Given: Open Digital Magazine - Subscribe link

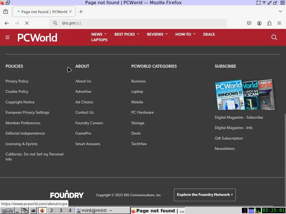Looking at the screenshot, I should tap(239, 118).
